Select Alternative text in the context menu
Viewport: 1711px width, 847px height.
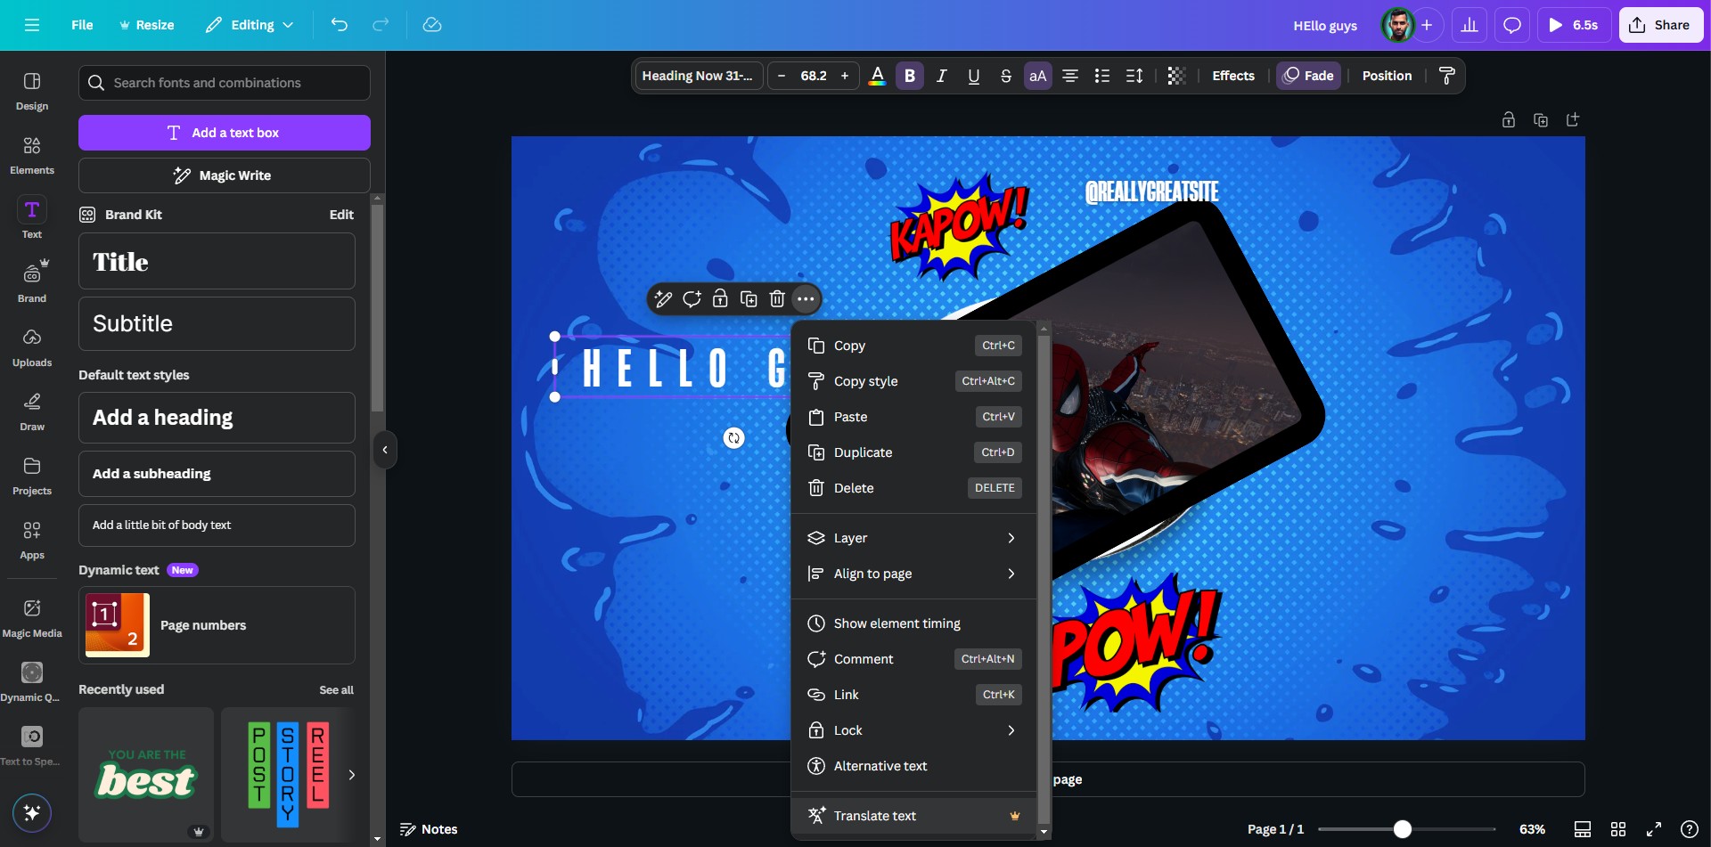[913, 766]
